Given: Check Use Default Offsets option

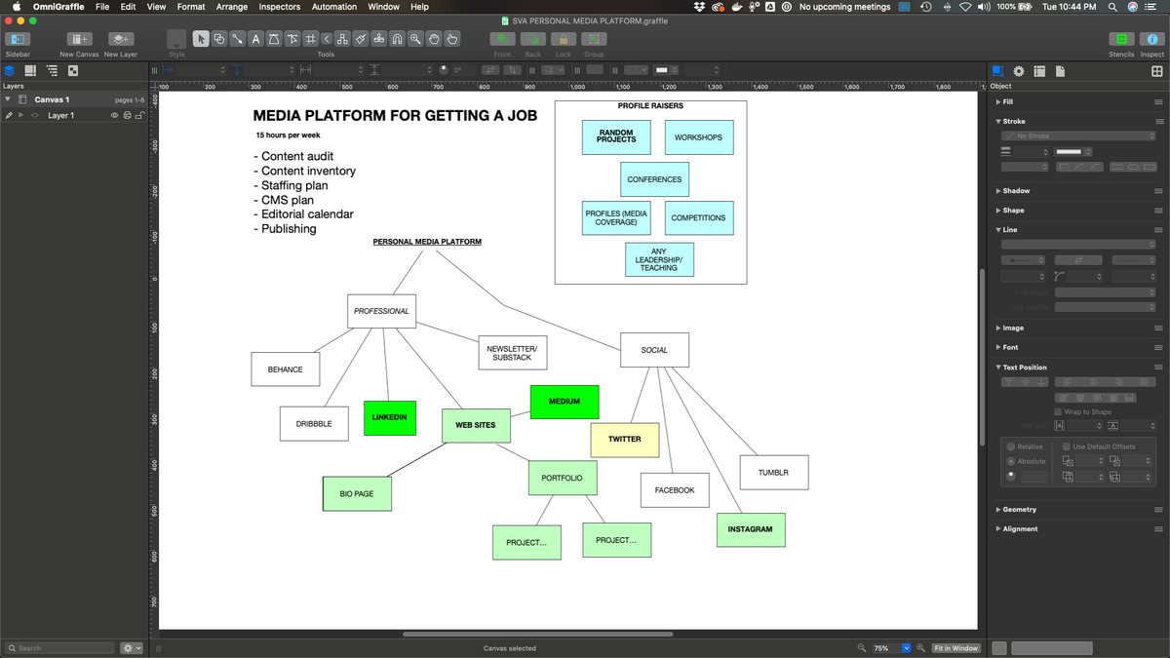Looking at the screenshot, I should (1067, 446).
